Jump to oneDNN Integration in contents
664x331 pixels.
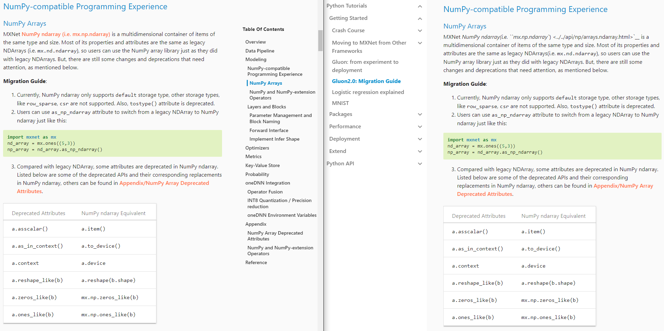268,183
